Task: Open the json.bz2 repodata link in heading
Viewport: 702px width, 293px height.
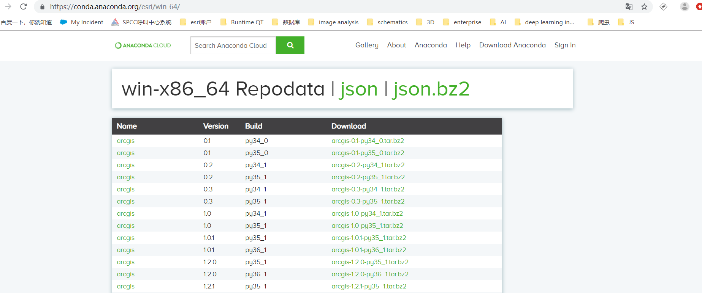Action: 431,89
